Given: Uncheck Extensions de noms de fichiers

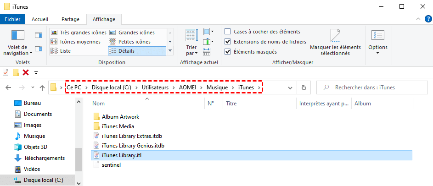Looking at the screenshot, I should click(x=228, y=42).
